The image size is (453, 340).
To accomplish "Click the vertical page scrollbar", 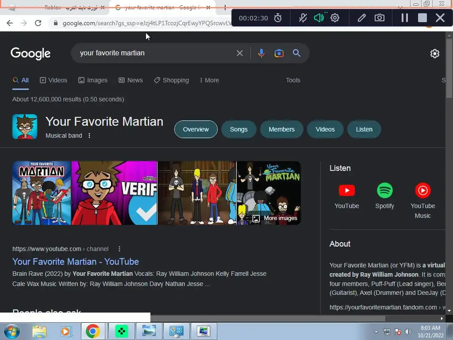I will 449,68.
